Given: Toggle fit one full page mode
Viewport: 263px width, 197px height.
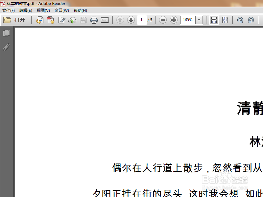Looking at the screenshot, I should [225, 20].
